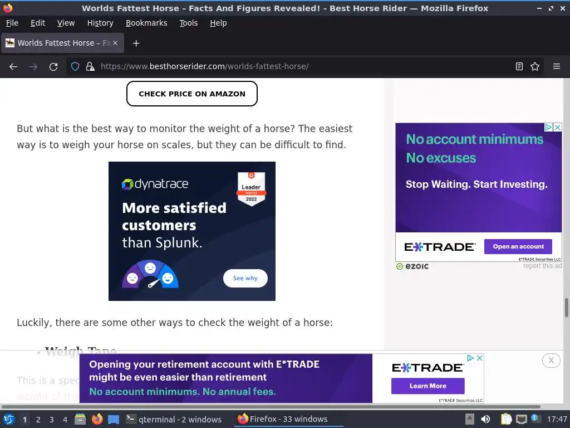Click No account minimums ad headline
570x428 pixels.
[474, 139]
